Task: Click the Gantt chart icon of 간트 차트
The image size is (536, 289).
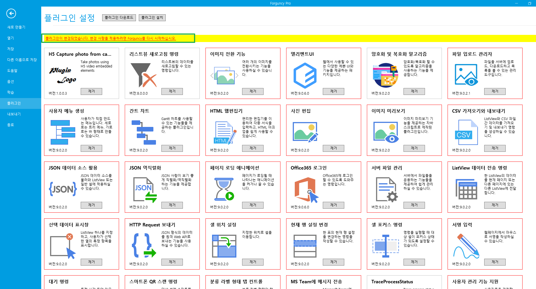Action: pyautogui.click(x=144, y=132)
